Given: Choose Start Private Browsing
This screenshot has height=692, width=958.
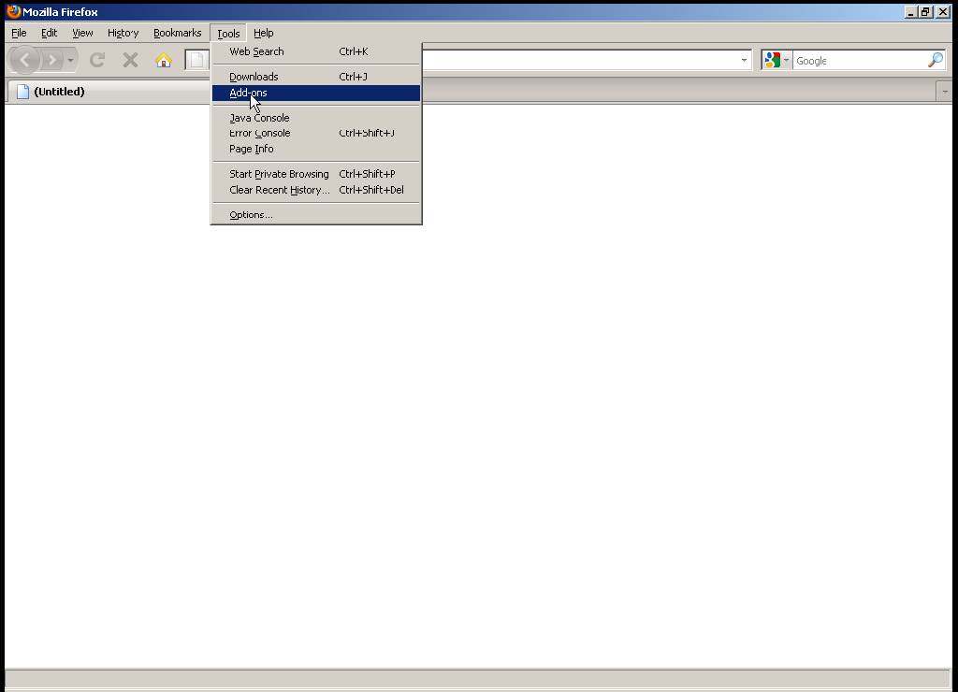Looking at the screenshot, I should pos(316,174).
